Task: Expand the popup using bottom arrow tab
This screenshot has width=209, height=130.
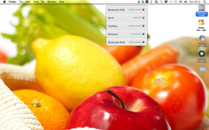Action: coord(139,47)
